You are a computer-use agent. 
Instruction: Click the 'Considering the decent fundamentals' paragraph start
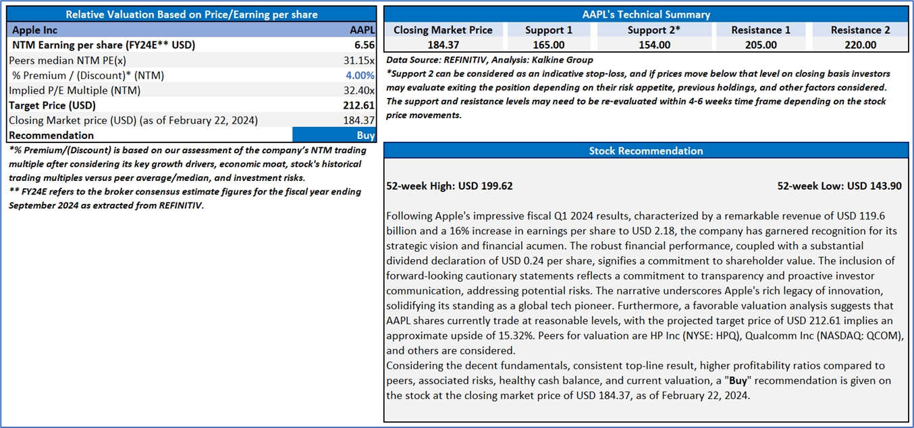471,366
